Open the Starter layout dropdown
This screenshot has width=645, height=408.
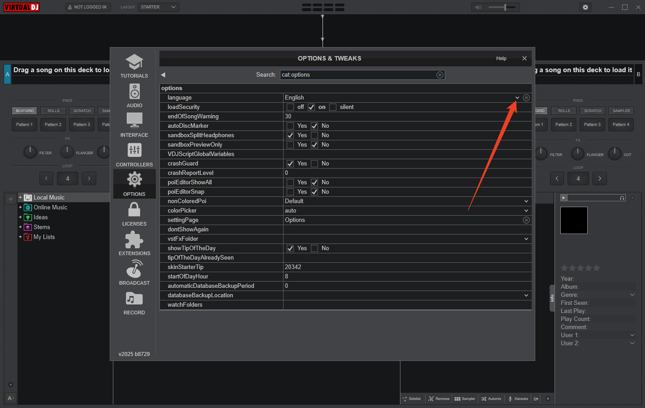tap(159, 7)
